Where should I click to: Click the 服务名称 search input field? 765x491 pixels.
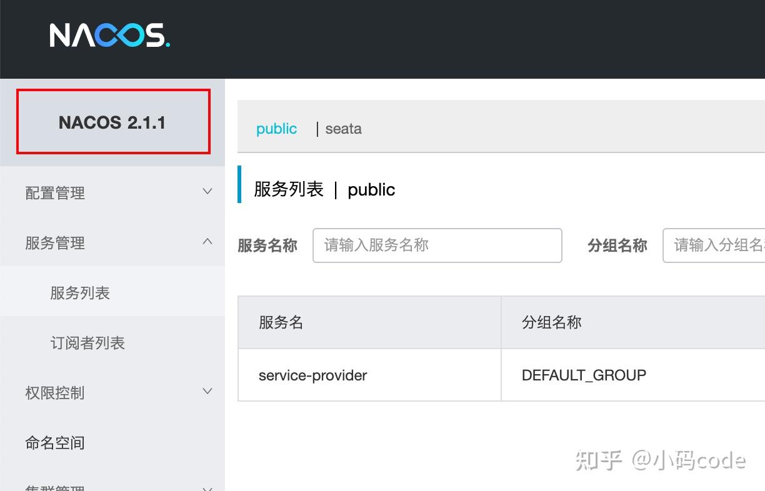tap(437, 245)
